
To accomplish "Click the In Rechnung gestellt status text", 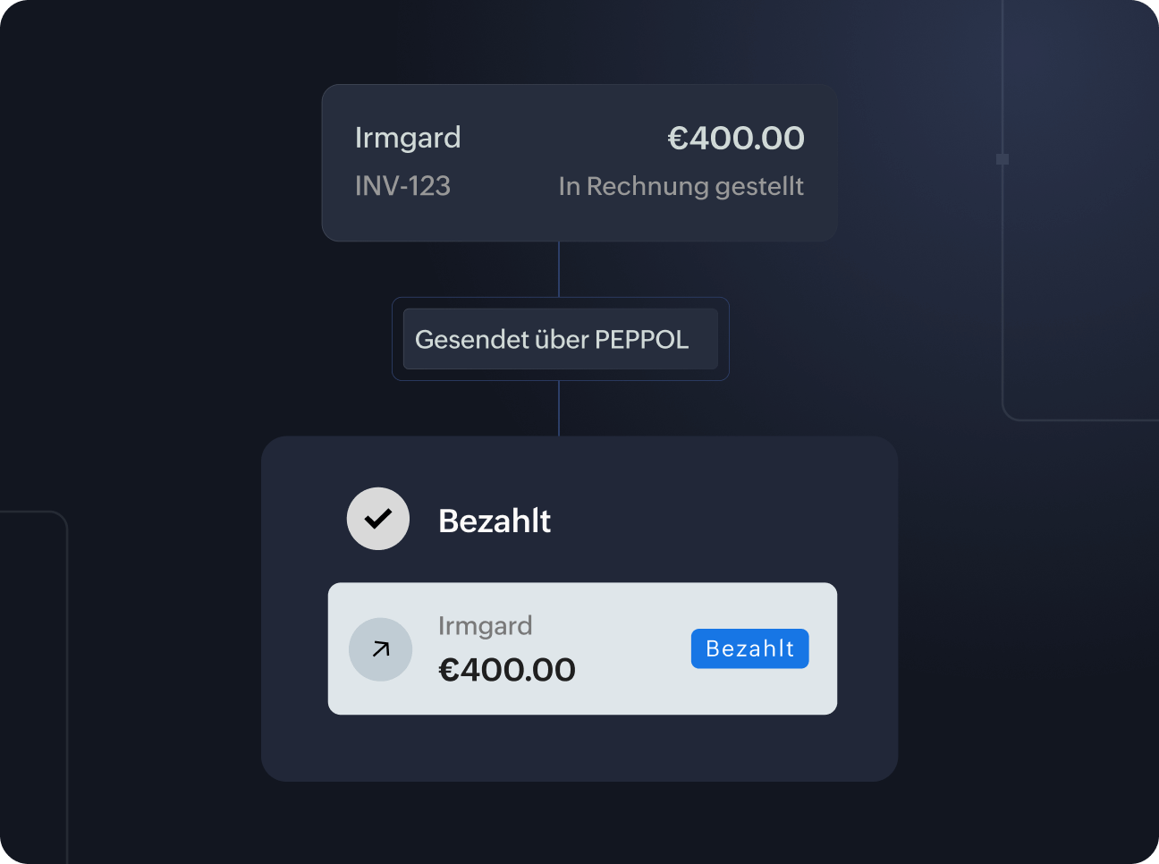I will 681,186.
